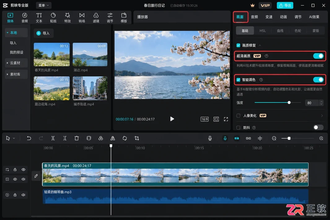Screen dimensions: 330x220
Task: Expand the 素材库 section
Action: click(7, 74)
